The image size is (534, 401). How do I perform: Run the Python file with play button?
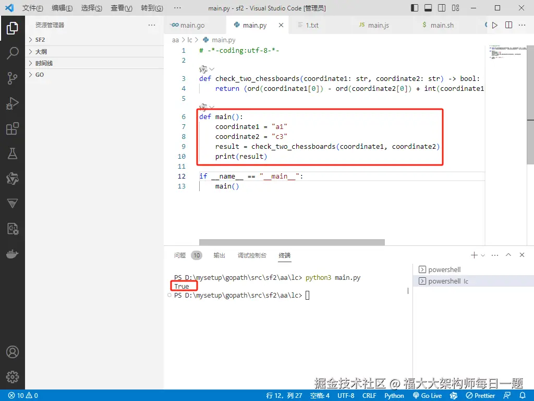[x=495, y=25]
